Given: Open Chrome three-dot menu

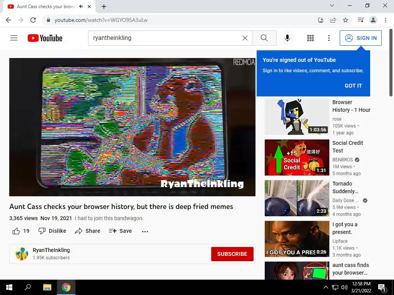Looking at the screenshot, I should tap(386, 20).
